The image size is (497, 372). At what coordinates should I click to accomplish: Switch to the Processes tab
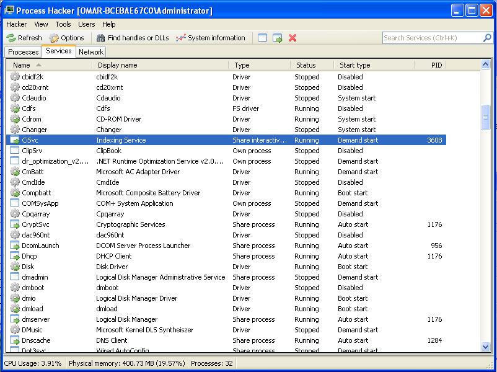coord(24,52)
